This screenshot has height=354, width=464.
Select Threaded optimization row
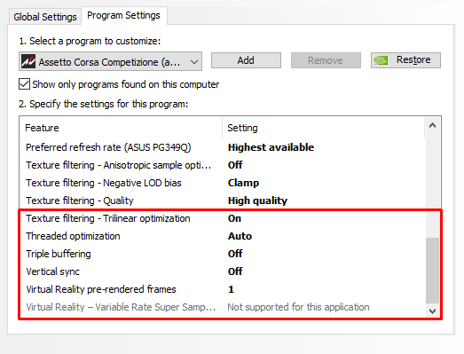(x=223, y=236)
